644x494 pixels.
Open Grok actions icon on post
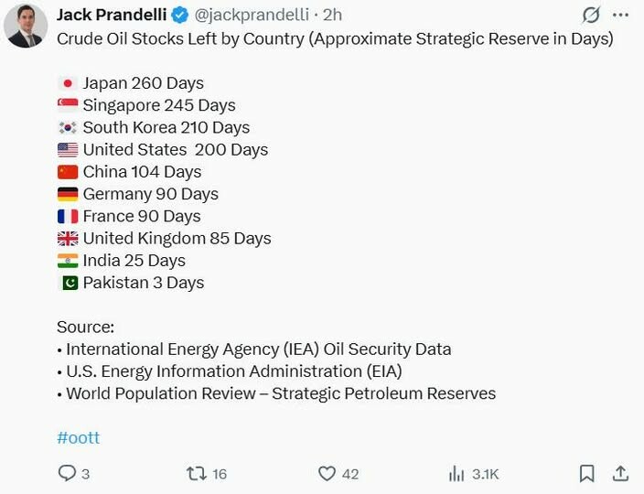(591, 16)
